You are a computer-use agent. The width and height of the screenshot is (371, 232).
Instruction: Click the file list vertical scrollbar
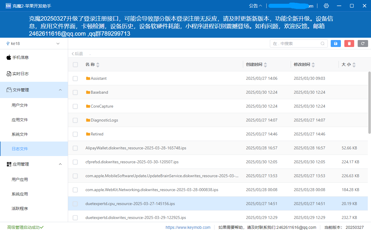point(369,102)
